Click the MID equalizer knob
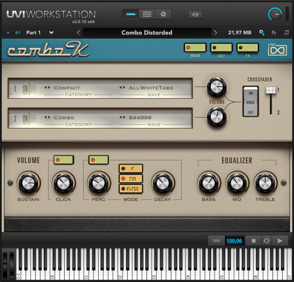The image size is (294, 282). coord(237,183)
